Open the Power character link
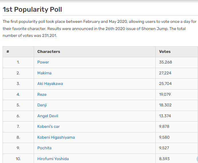This screenshot has width=198, height=163. point(43,62)
